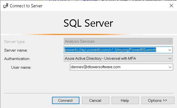Close the Connect to Server dialog
This screenshot has height=108, width=177.
tap(171, 6)
